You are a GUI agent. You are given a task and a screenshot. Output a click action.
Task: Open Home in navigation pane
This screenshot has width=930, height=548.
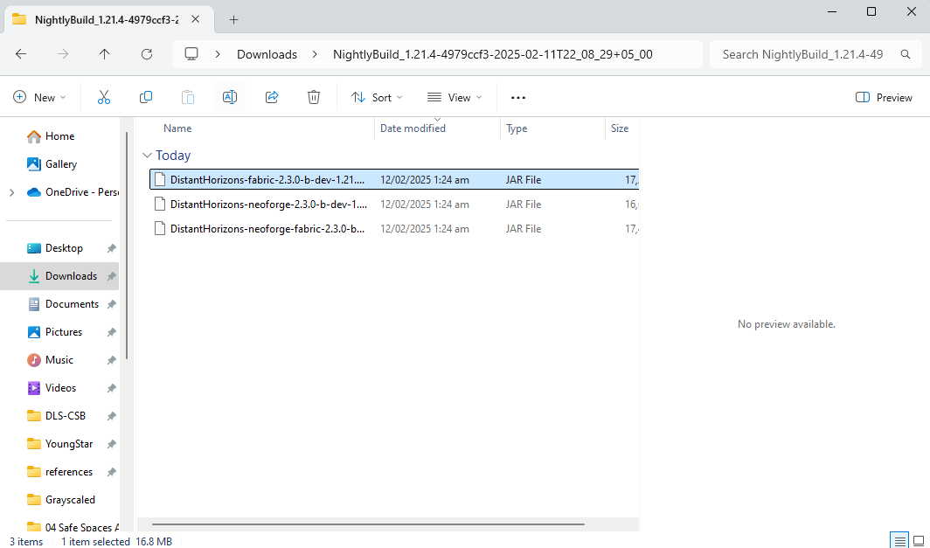coord(60,135)
